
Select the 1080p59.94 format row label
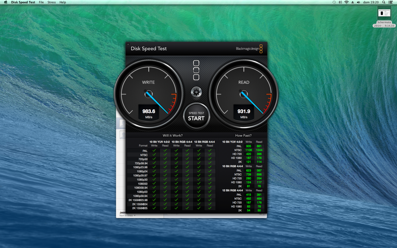tap(141, 196)
